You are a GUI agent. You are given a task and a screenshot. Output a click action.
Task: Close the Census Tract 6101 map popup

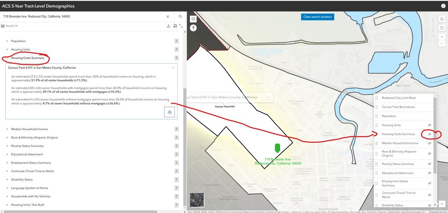[x=268, y=97]
